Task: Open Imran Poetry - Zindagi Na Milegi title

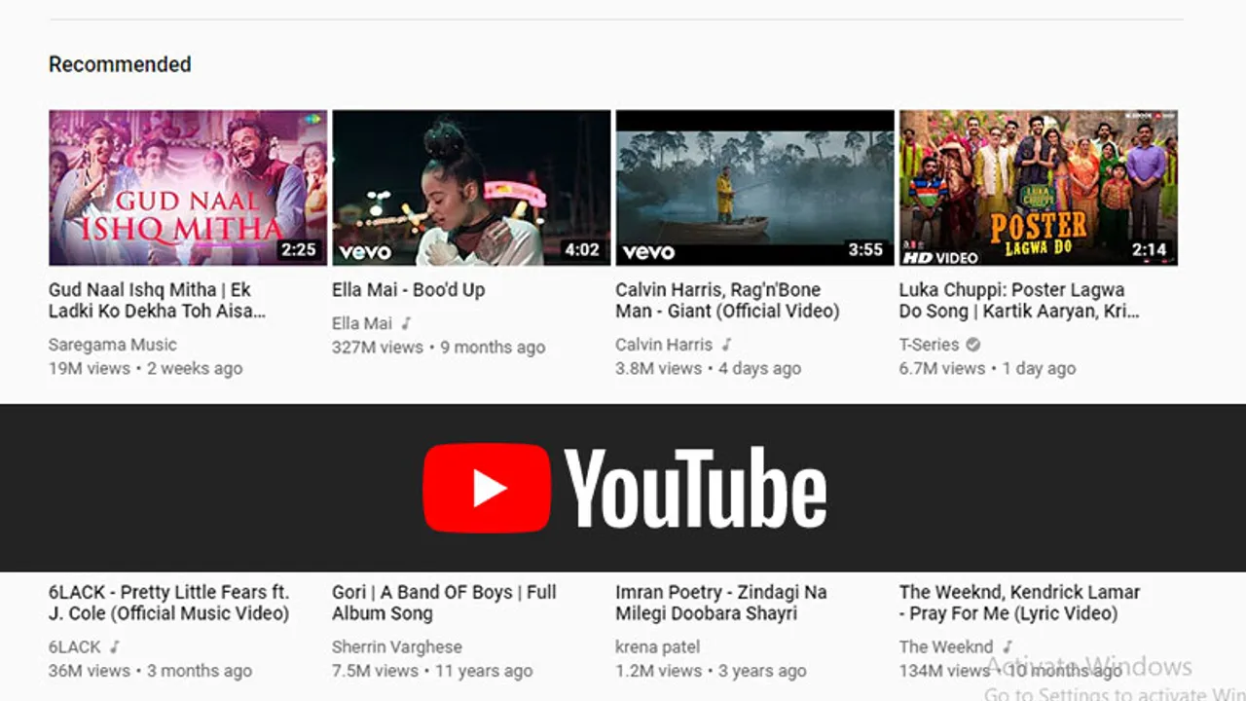Action: (x=720, y=603)
